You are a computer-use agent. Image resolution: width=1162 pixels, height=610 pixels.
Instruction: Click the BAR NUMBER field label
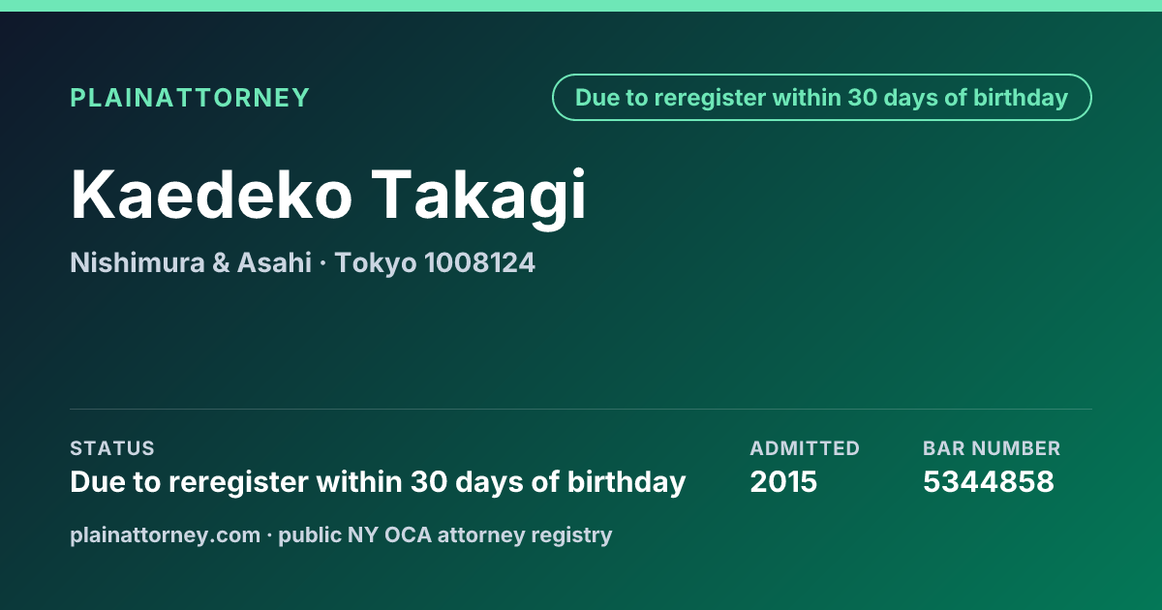click(x=992, y=448)
